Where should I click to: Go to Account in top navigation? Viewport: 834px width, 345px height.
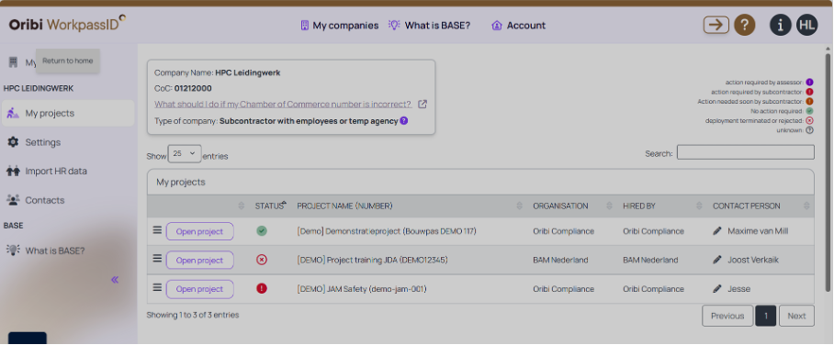pyautogui.click(x=519, y=26)
